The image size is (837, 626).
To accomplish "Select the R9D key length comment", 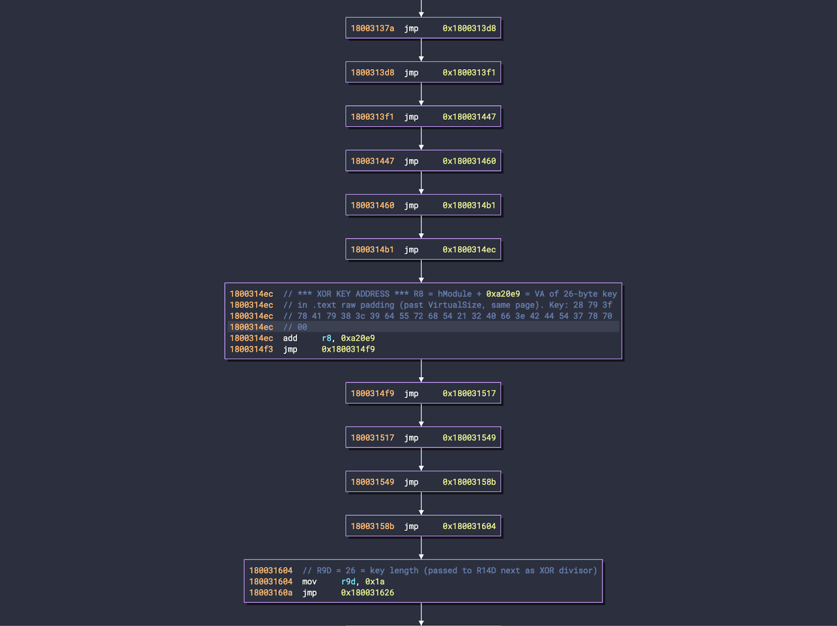I will [x=449, y=571].
